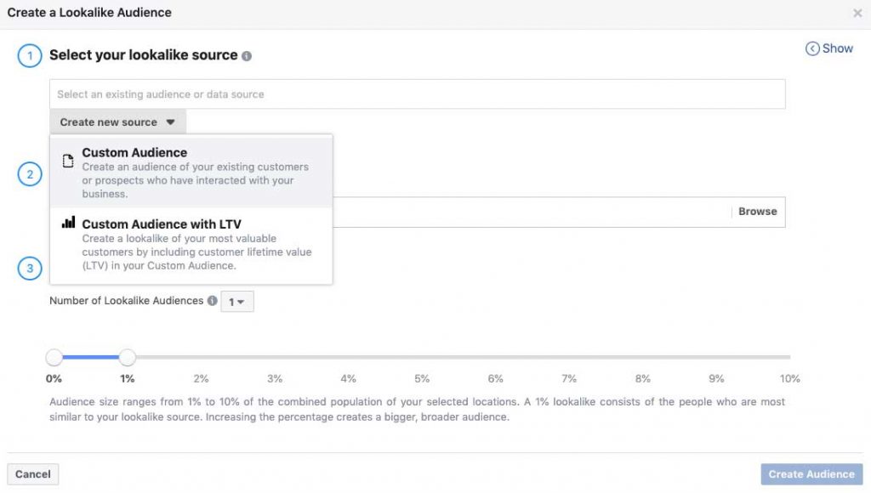Viewport: 871px width, 493px height.
Task: Click the Custom Audience document icon
Action: coord(68,161)
